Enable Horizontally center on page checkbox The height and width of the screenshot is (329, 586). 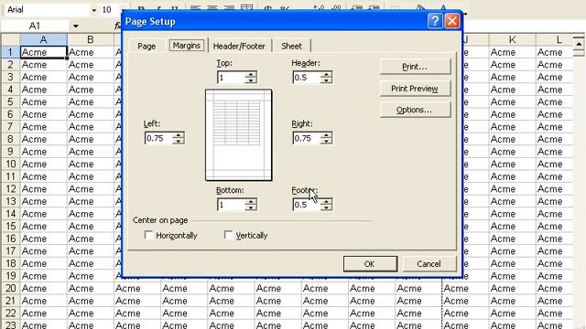click(148, 235)
